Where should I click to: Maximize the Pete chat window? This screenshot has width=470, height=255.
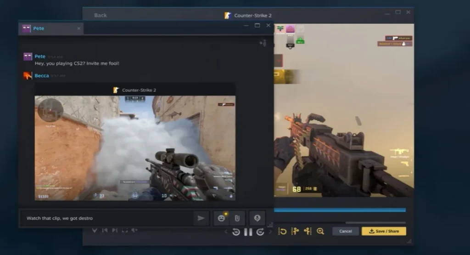(x=257, y=26)
